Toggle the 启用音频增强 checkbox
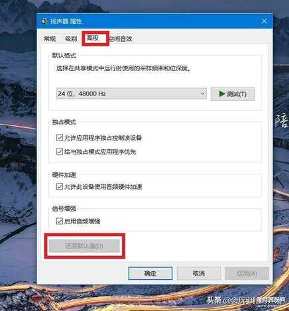Screen dimensions: 289x311 click(x=60, y=221)
